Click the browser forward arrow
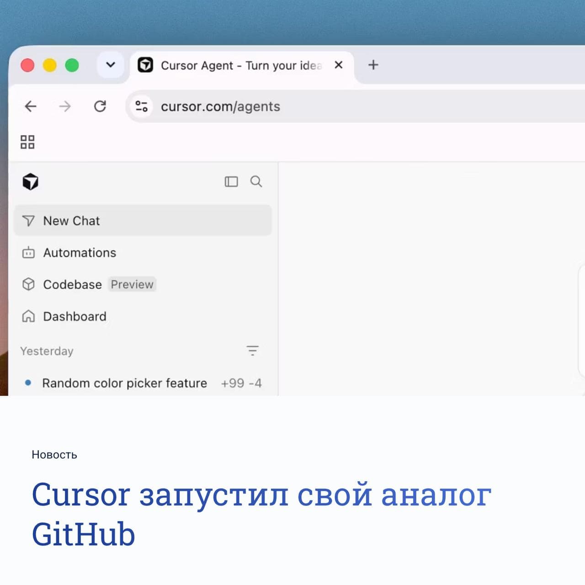Screen dimensions: 585x585 click(x=65, y=106)
